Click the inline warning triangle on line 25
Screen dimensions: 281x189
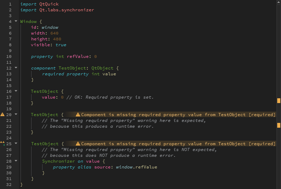point(78,144)
